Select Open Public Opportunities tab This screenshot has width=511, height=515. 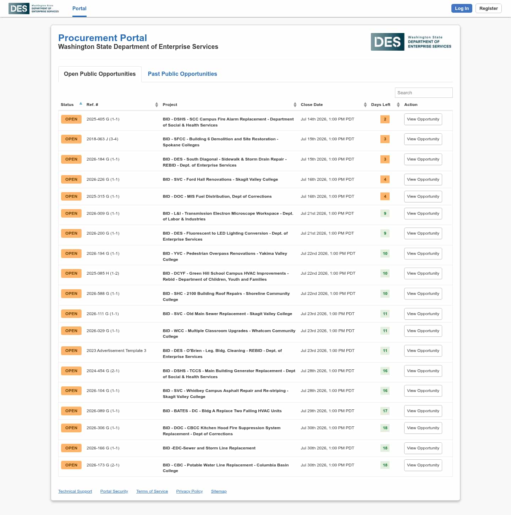(100, 74)
